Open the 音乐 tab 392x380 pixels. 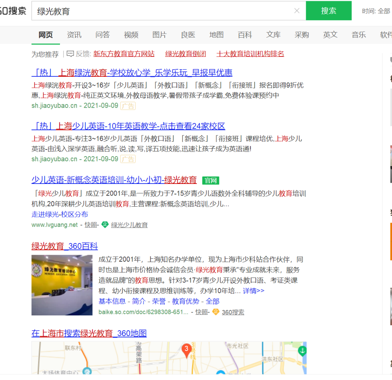(x=359, y=35)
